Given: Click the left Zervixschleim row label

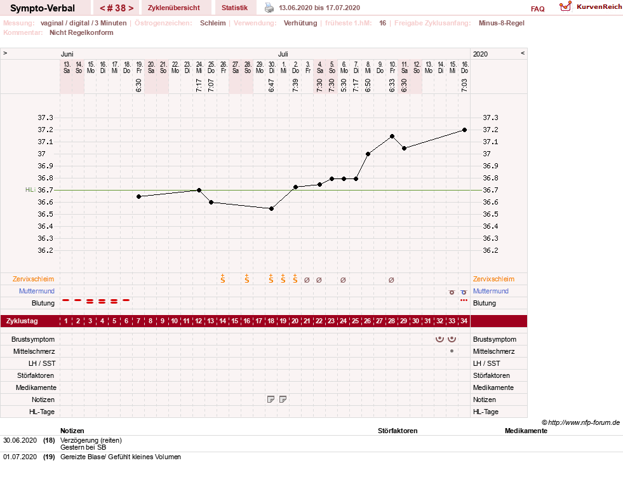Looking at the screenshot, I should (34, 279).
